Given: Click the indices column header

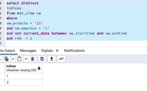Looking at the screenshot, I should coord(23,68).
